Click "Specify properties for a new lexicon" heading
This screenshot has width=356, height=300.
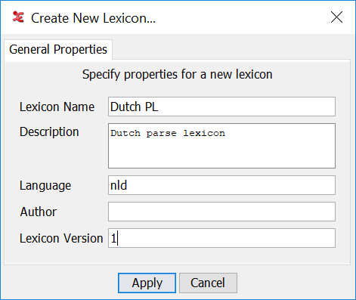pyautogui.click(x=178, y=75)
